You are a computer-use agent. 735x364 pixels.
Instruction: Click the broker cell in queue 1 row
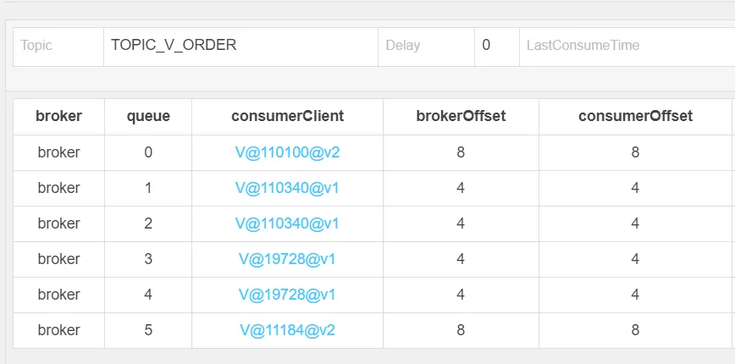click(58, 188)
